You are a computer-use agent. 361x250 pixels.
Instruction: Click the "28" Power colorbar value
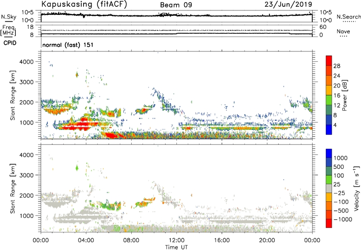[337, 66]
